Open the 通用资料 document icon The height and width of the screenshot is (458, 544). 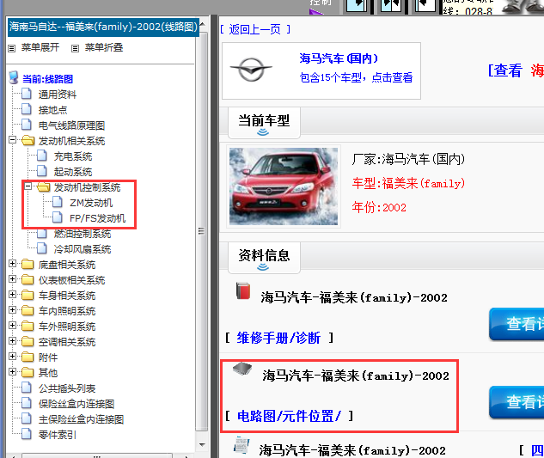click(x=27, y=94)
